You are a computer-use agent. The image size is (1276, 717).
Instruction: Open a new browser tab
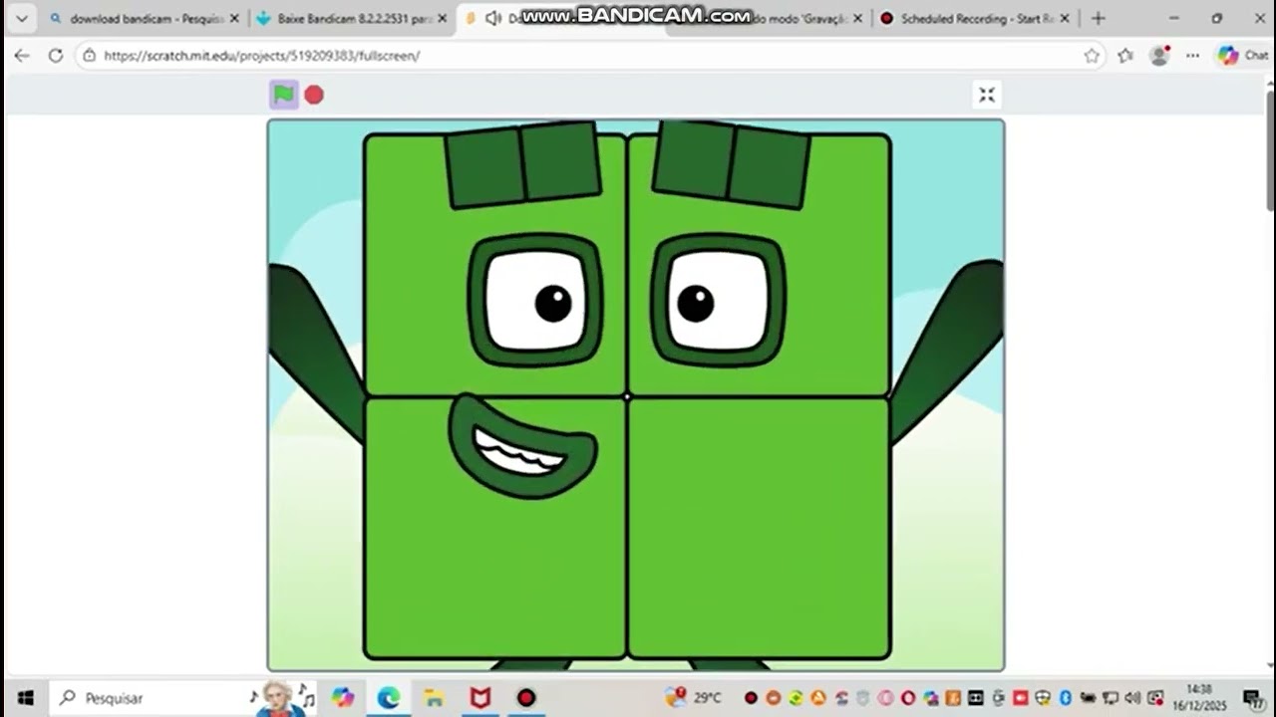point(1099,18)
